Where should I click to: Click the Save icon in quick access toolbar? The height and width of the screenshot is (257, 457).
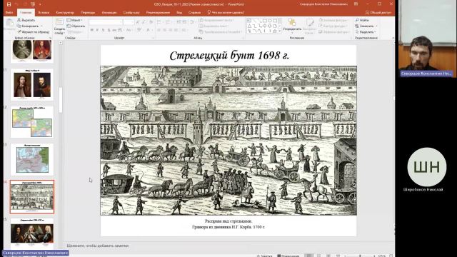9,4
